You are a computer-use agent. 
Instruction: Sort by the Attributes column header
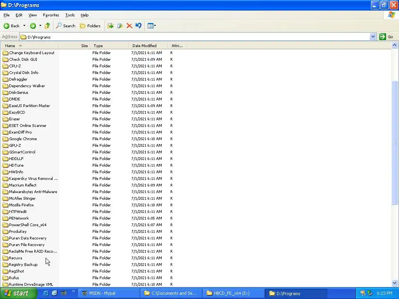(x=178, y=46)
